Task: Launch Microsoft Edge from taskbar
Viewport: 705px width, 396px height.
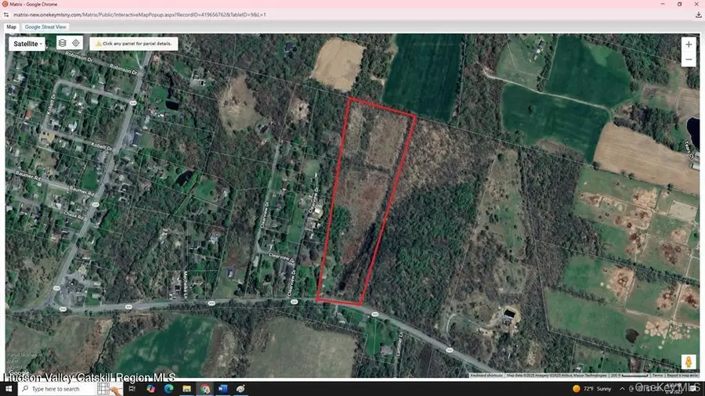Action: [168, 389]
